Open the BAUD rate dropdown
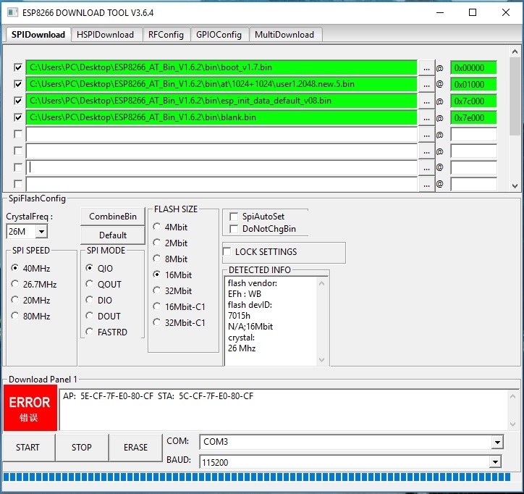 tap(495, 462)
